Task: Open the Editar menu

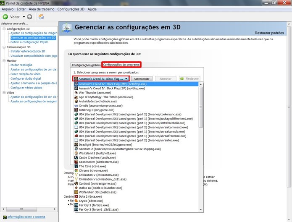Action: pyautogui.click(x=21, y=9)
